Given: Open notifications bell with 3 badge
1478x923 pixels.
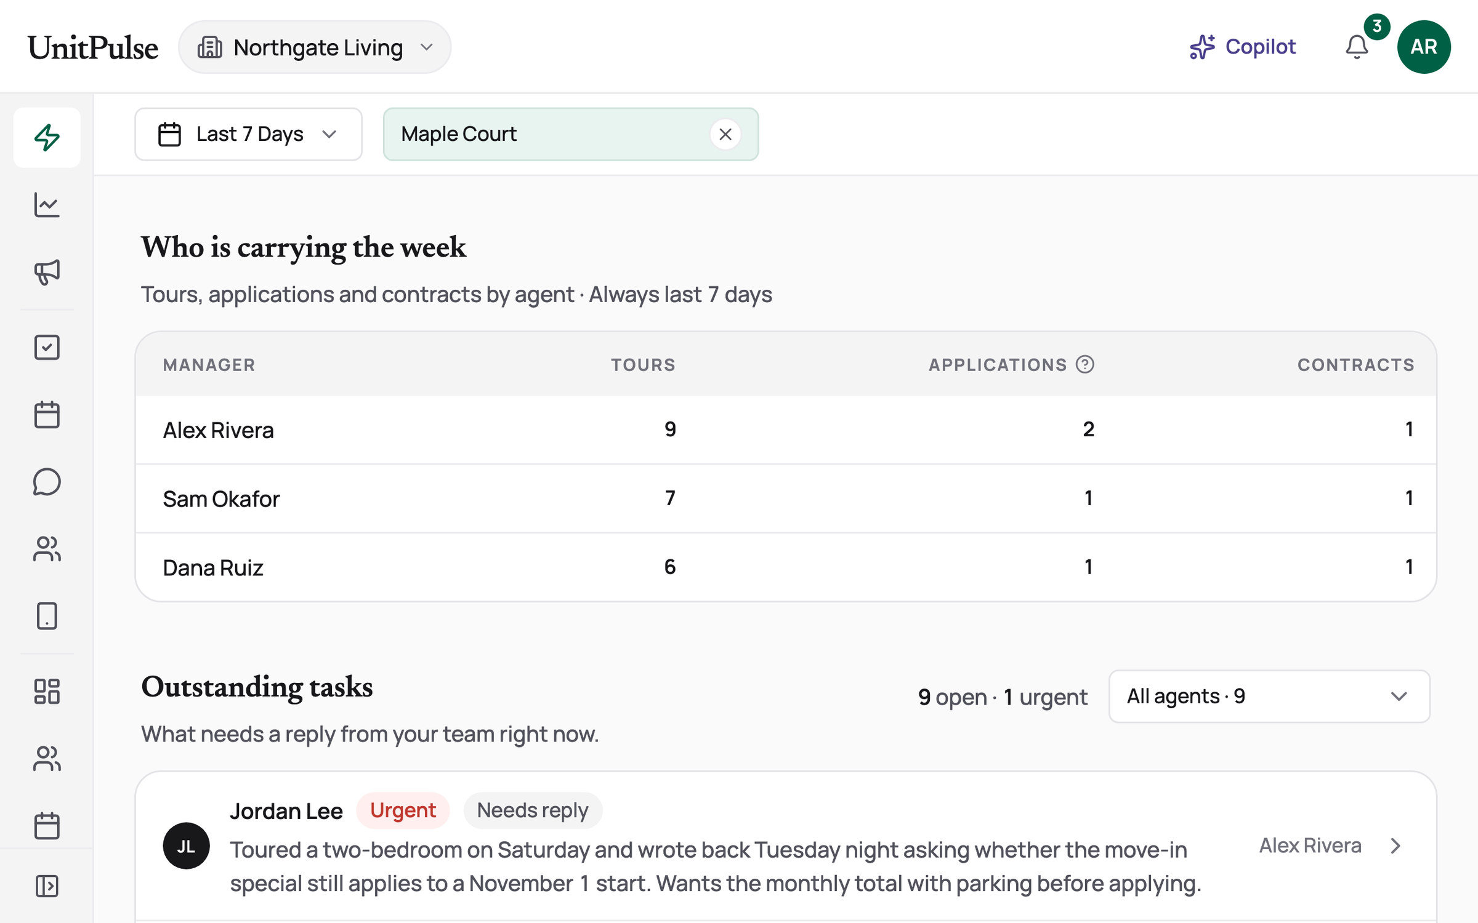Looking at the screenshot, I should coord(1357,47).
